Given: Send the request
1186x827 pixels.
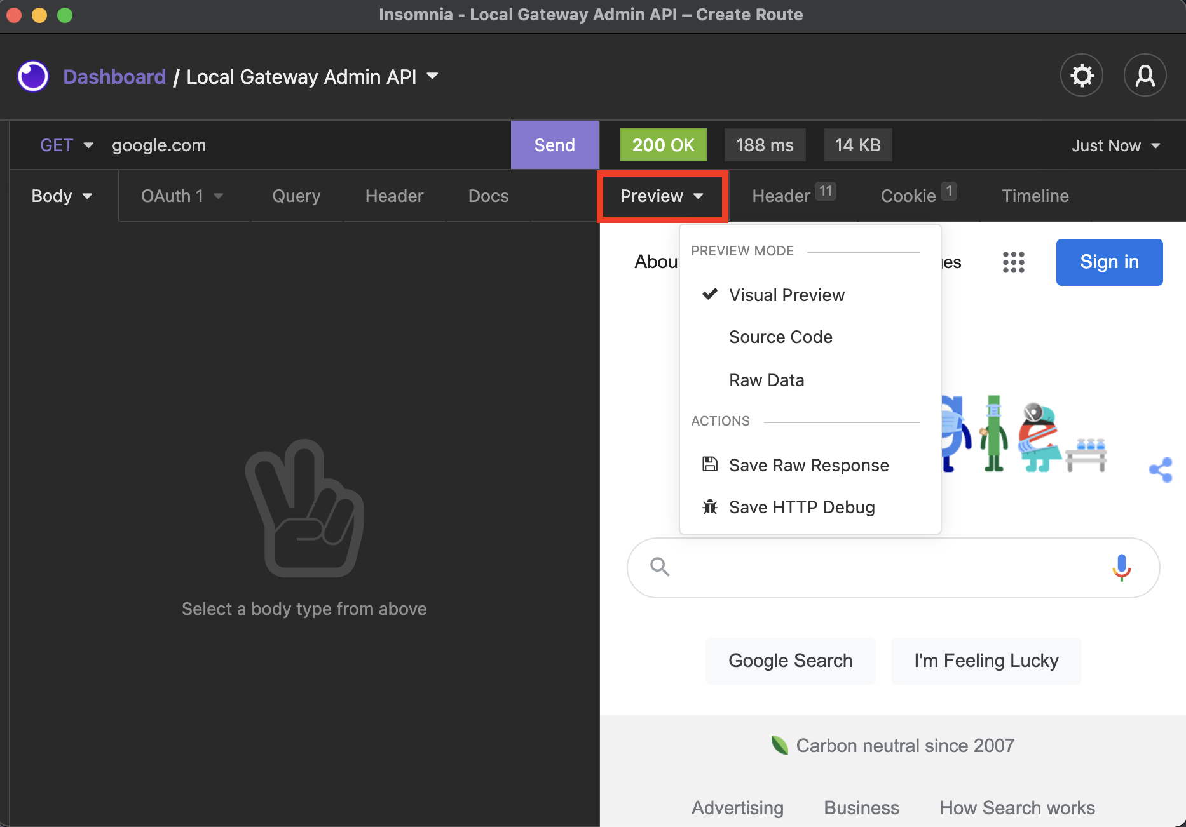Looking at the screenshot, I should tap(554, 145).
